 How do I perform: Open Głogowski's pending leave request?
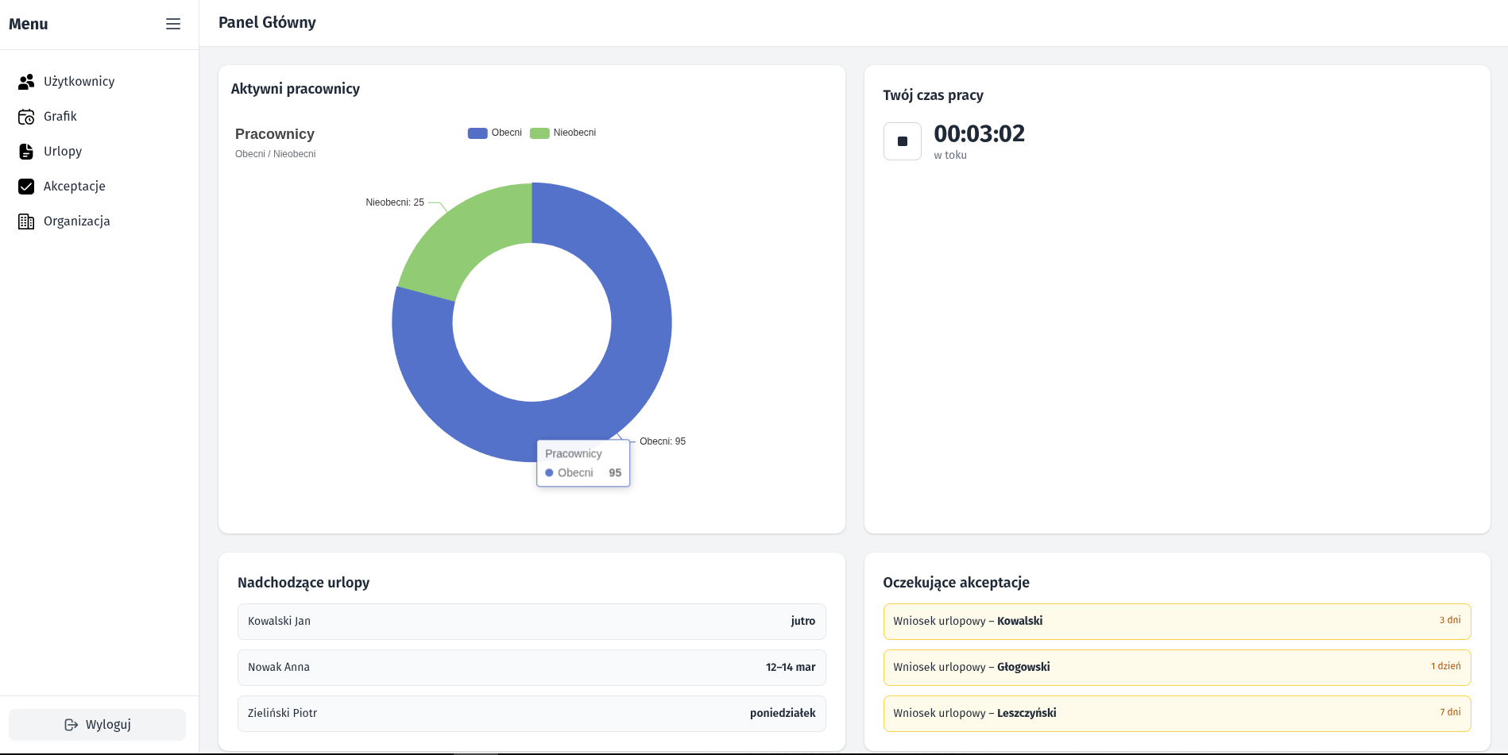(1176, 667)
